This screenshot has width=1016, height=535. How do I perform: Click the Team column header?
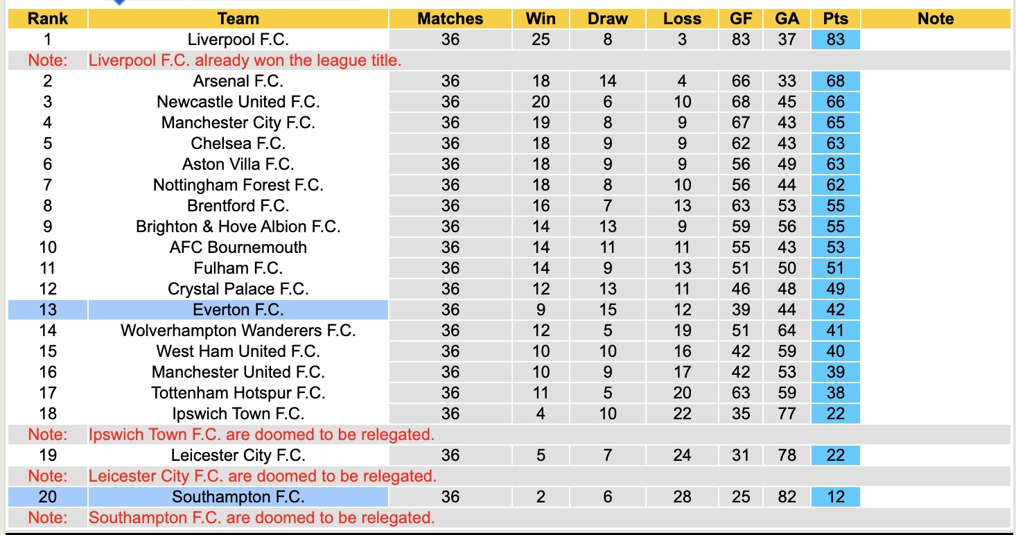tap(238, 19)
